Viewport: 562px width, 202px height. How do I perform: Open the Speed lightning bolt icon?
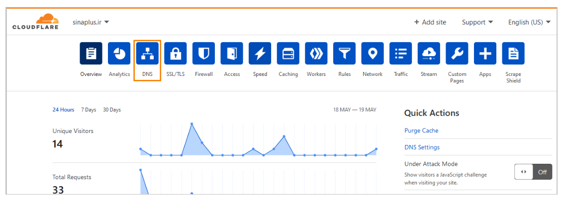[x=260, y=54]
